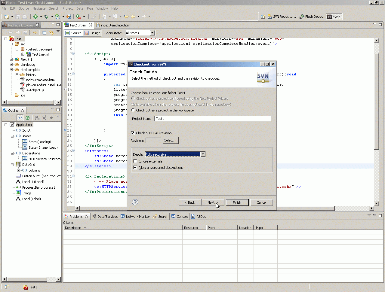Viewport: 385px width, 292px height.
Task: Open the Depth dropdown list
Action: (203, 154)
